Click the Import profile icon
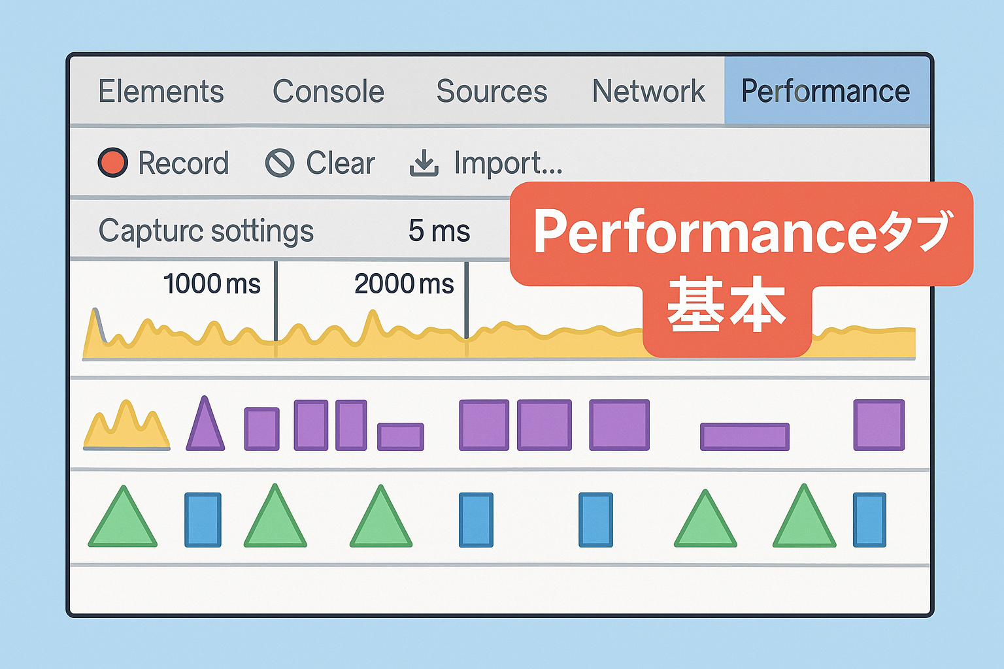1004x669 pixels. 424,163
